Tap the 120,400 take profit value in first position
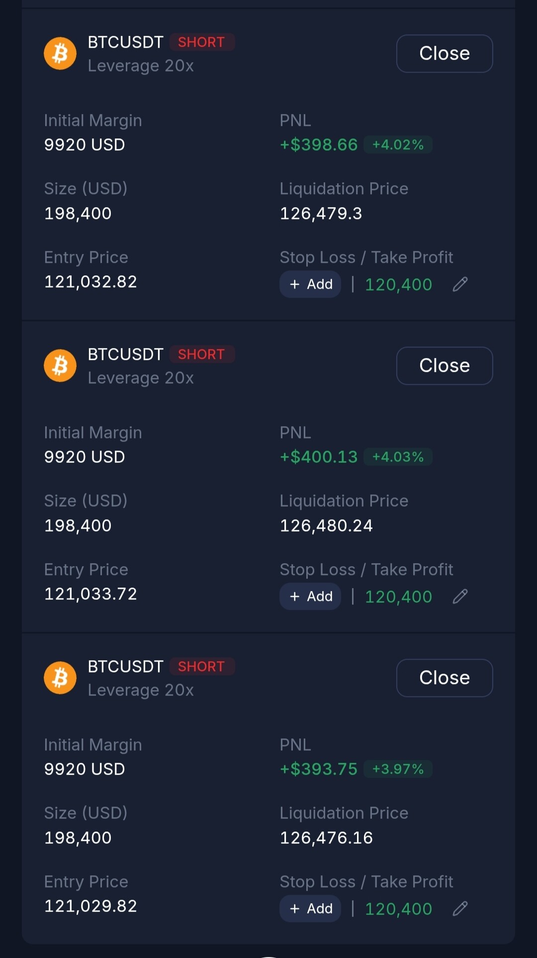Image resolution: width=537 pixels, height=958 pixels. pos(399,285)
